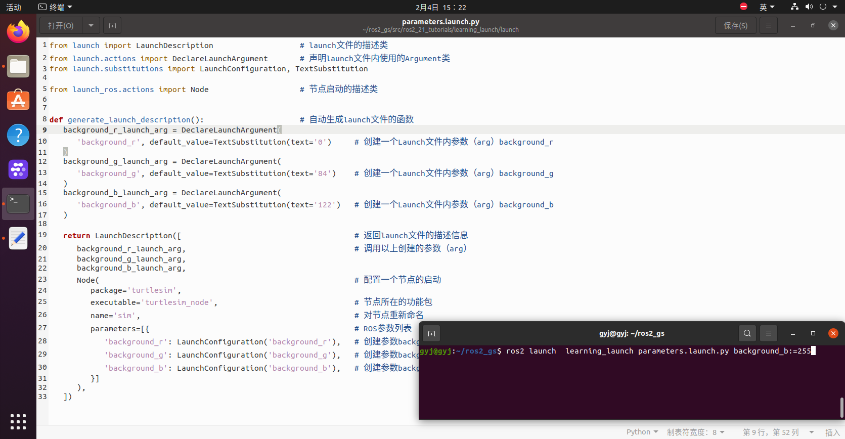This screenshot has width=845, height=439.
Task: Open the Python language selector
Action: [642, 432]
